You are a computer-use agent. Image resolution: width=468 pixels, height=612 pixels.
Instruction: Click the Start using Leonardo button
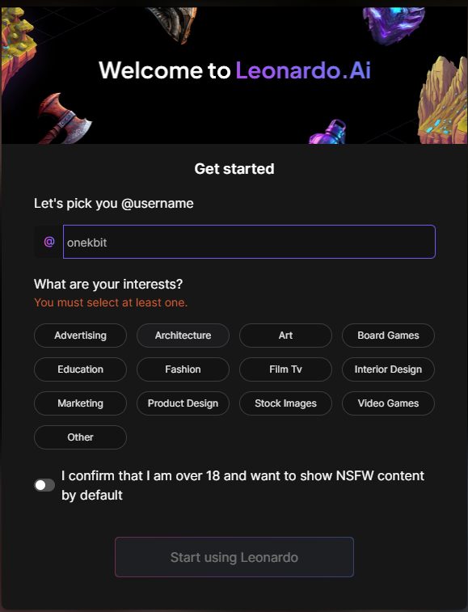[234, 557]
